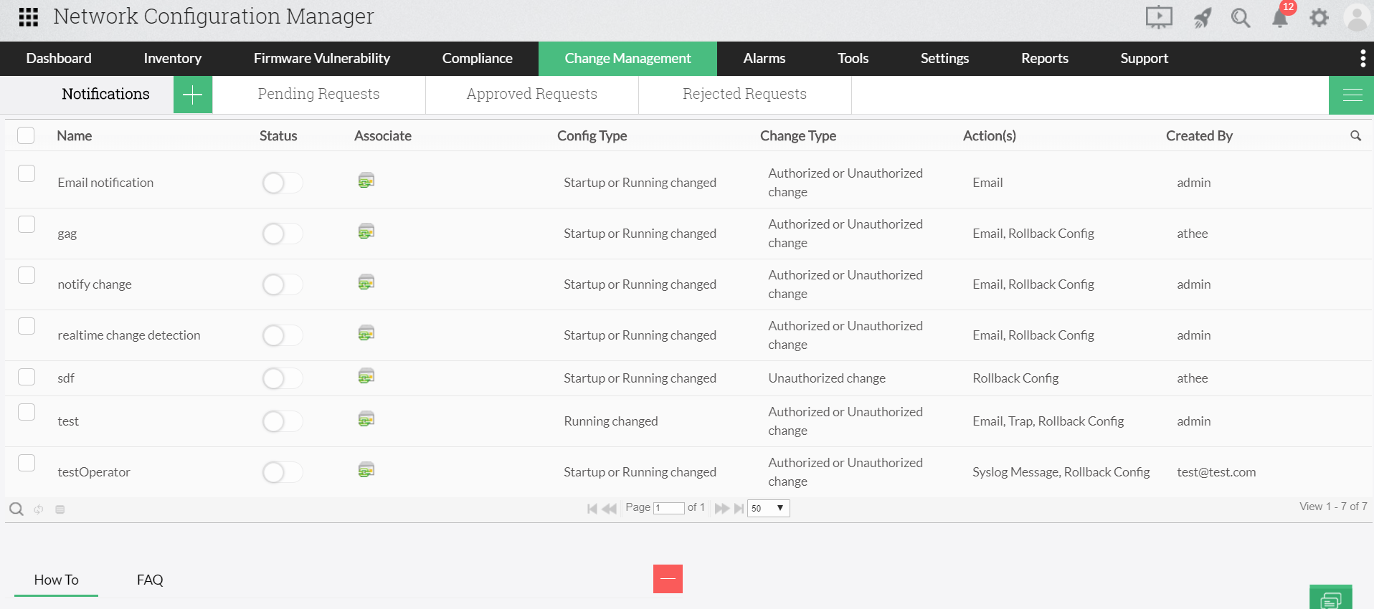Screen dimensions: 1374x609
Task: Expand the vertical three-dots menu
Action: click(x=1363, y=58)
